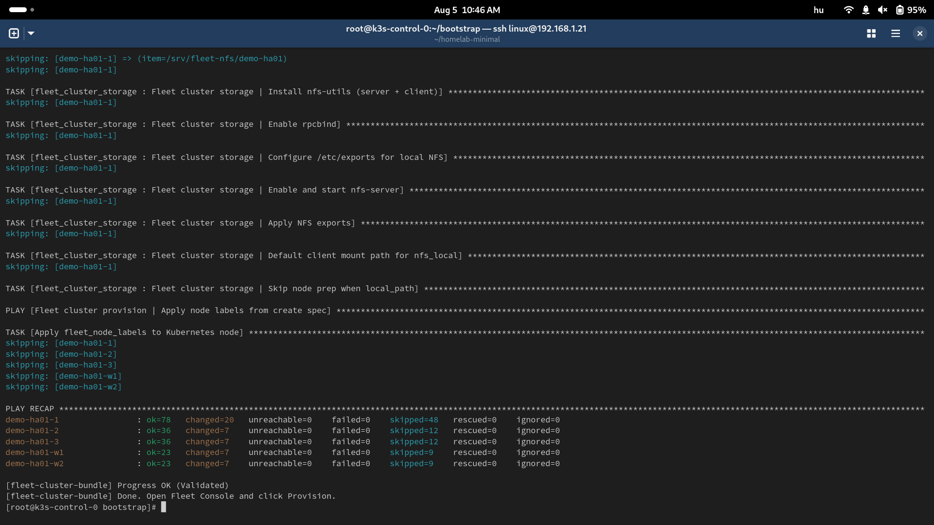Viewport: 934px width, 525px height.
Task: Click the 'changed=20' value
Action: (x=210, y=420)
